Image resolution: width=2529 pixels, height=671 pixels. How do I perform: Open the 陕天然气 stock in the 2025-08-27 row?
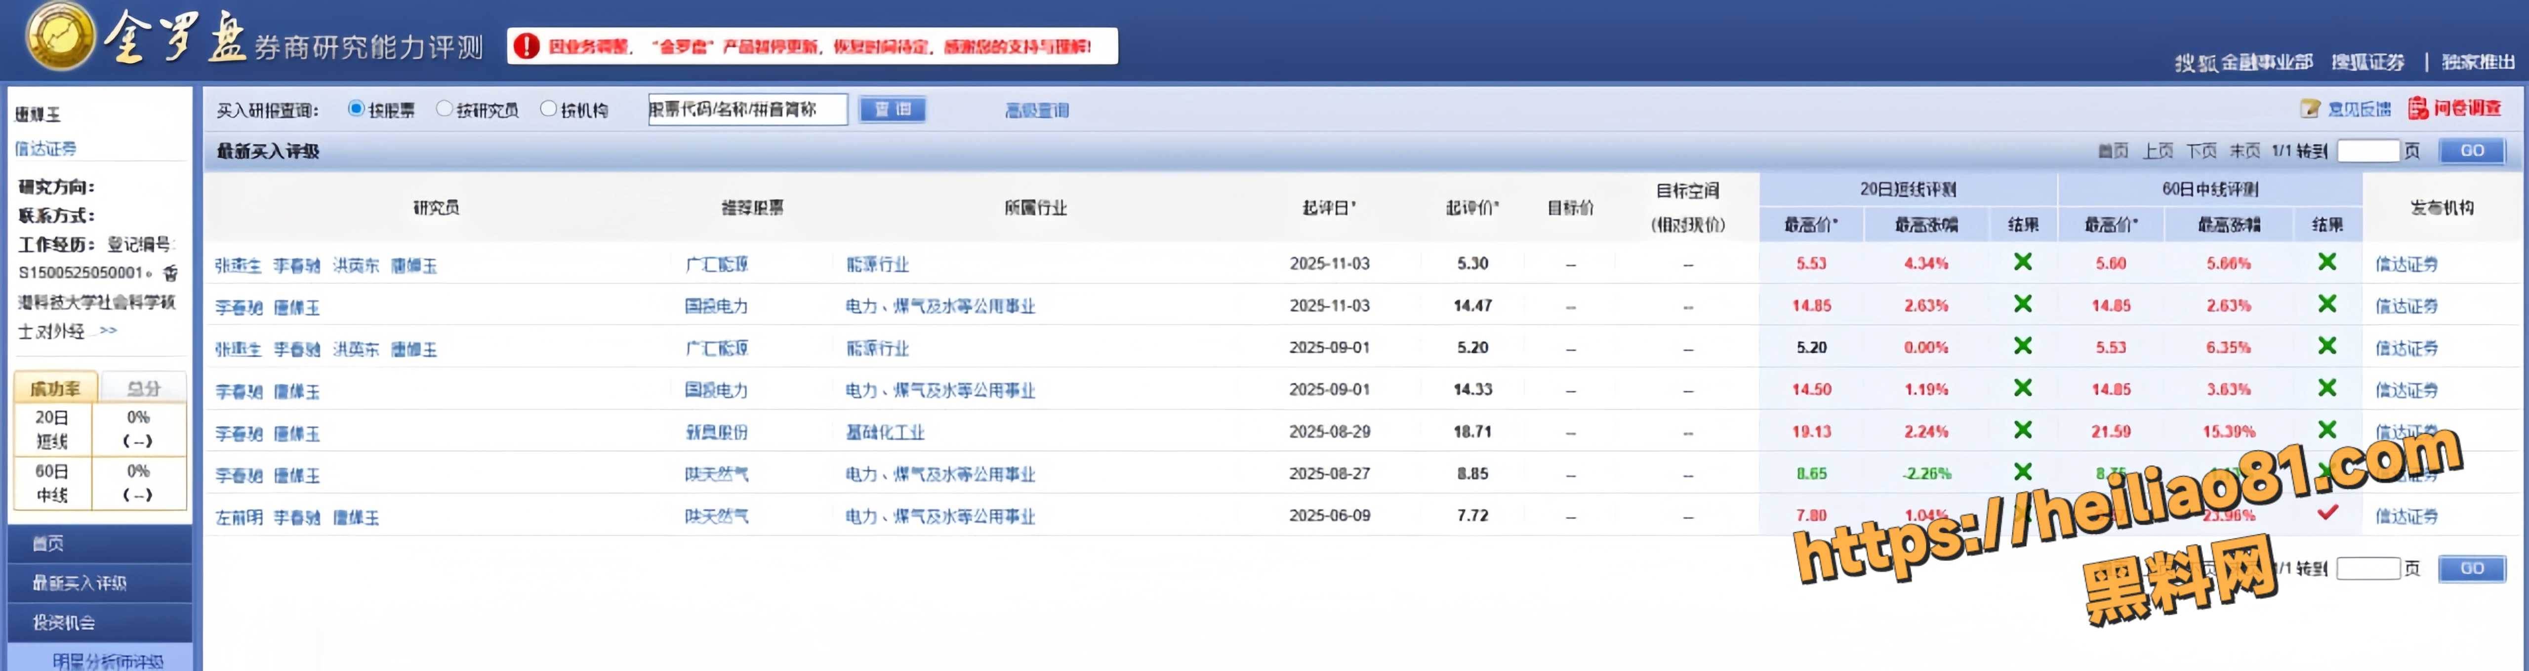pos(716,475)
